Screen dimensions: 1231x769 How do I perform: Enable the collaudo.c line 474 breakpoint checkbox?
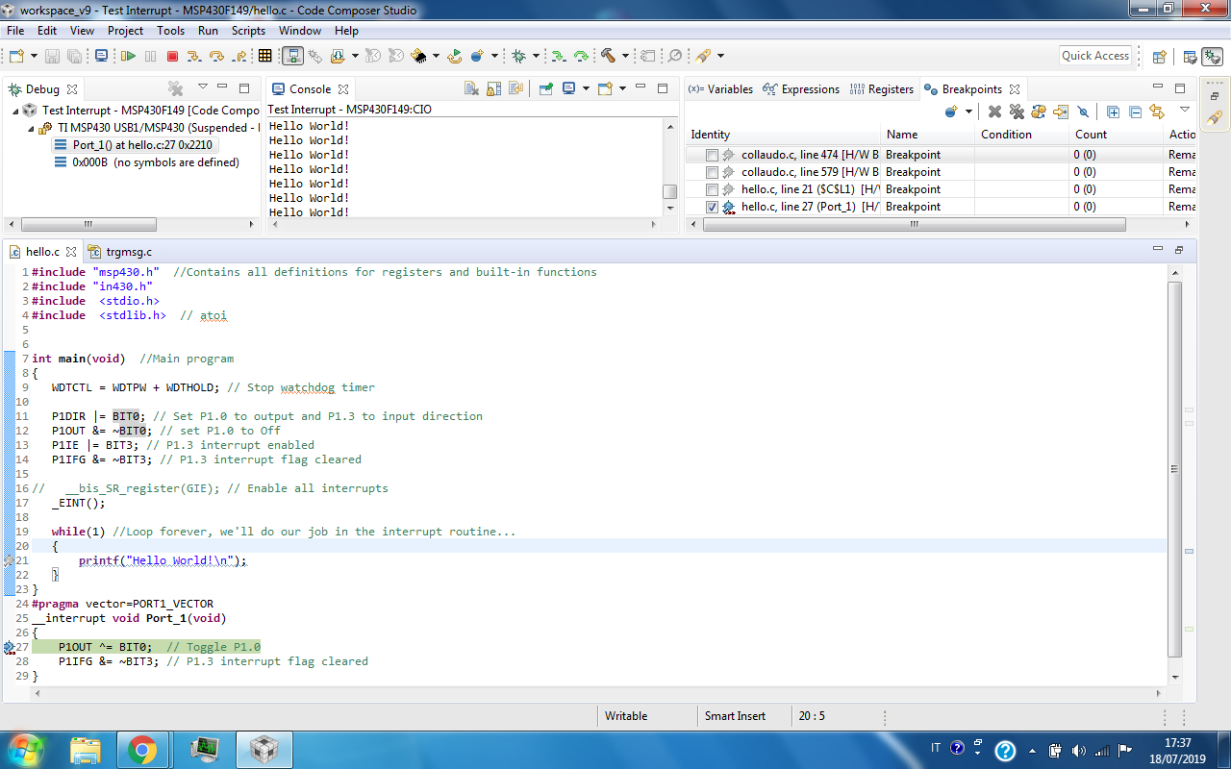click(x=712, y=155)
